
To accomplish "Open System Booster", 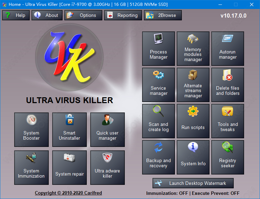I will pos(31,130).
